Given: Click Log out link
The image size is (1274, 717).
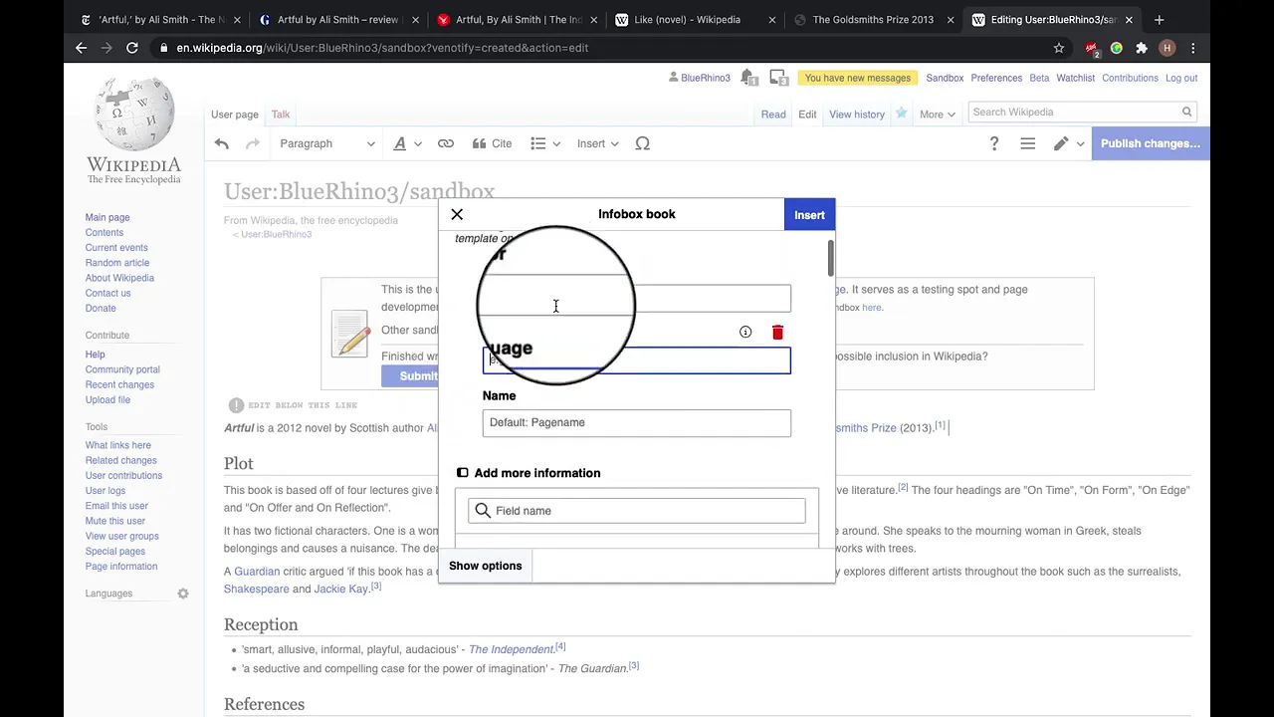Looking at the screenshot, I should [1181, 78].
